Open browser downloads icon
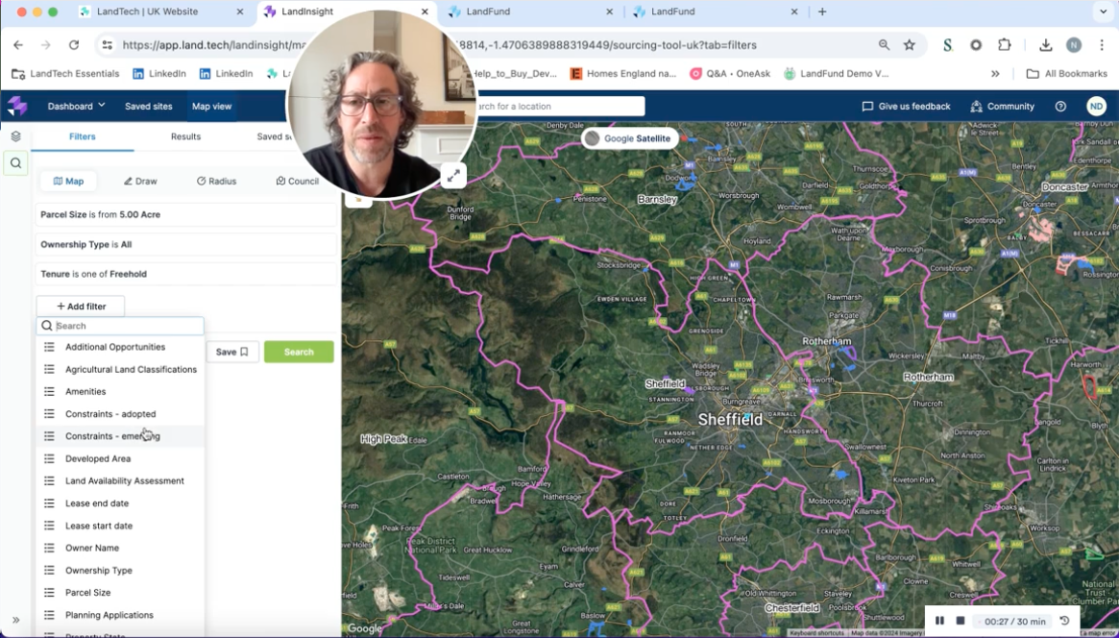The height and width of the screenshot is (638, 1119). [1045, 45]
